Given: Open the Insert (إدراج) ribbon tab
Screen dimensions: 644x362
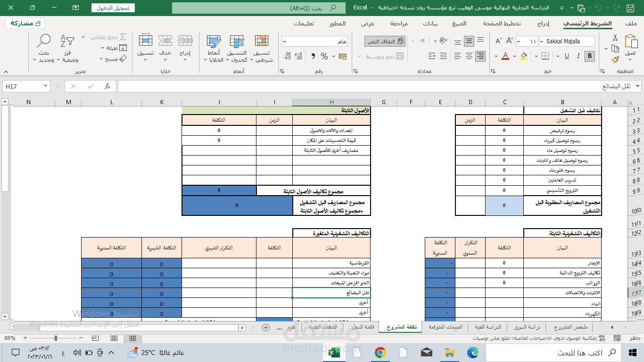Looking at the screenshot, I should (543, 24).
